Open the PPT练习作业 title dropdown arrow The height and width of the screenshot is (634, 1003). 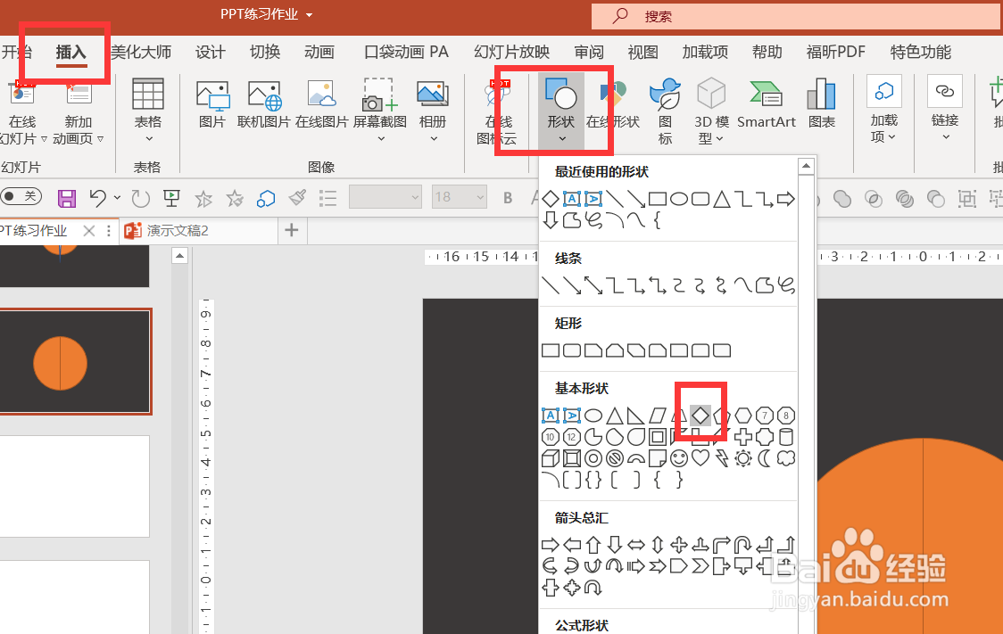tap(310, 14)
